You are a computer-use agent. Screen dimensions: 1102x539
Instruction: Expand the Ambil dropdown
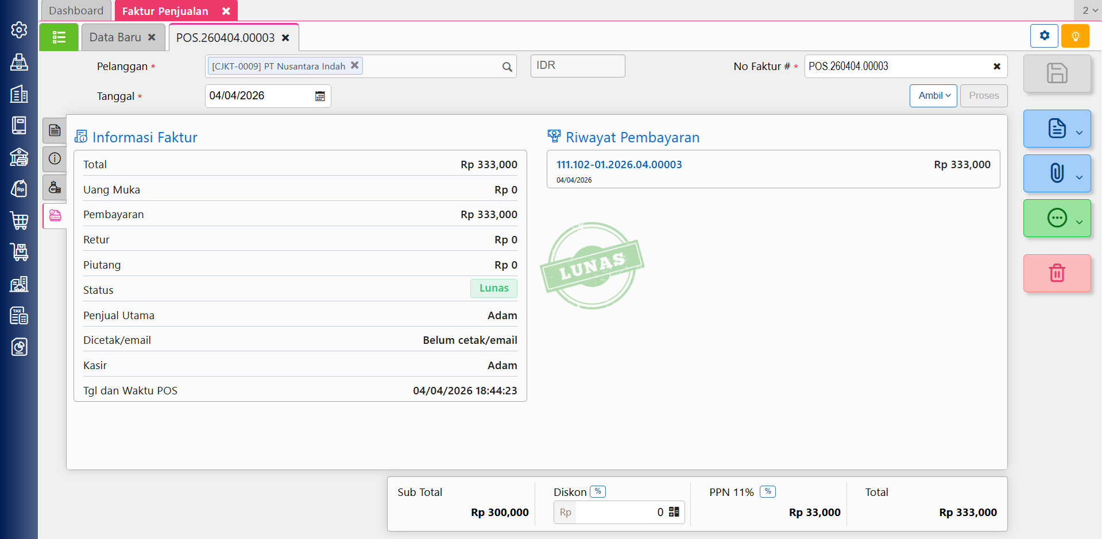(933, 96)
